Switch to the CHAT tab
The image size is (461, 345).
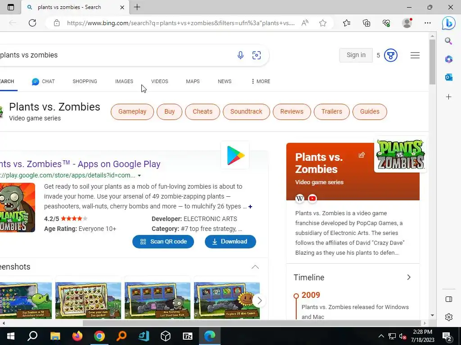(43, 82)
